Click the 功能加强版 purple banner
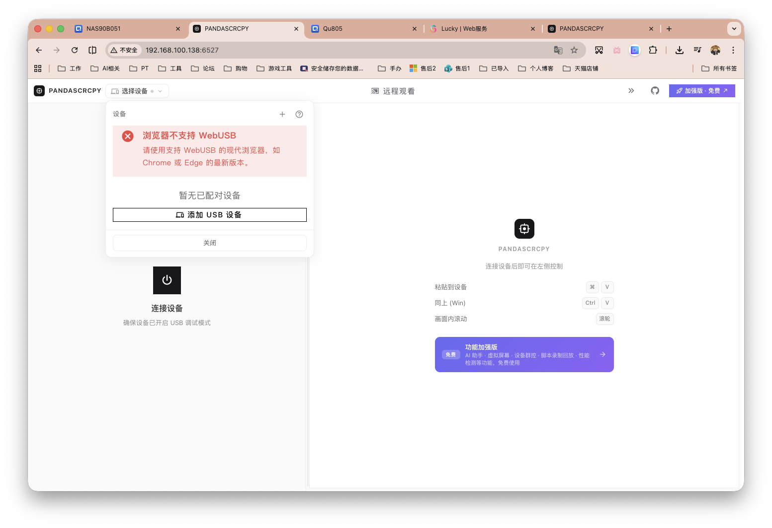This screenshot has width=772, height=528. tap(524, 354)
